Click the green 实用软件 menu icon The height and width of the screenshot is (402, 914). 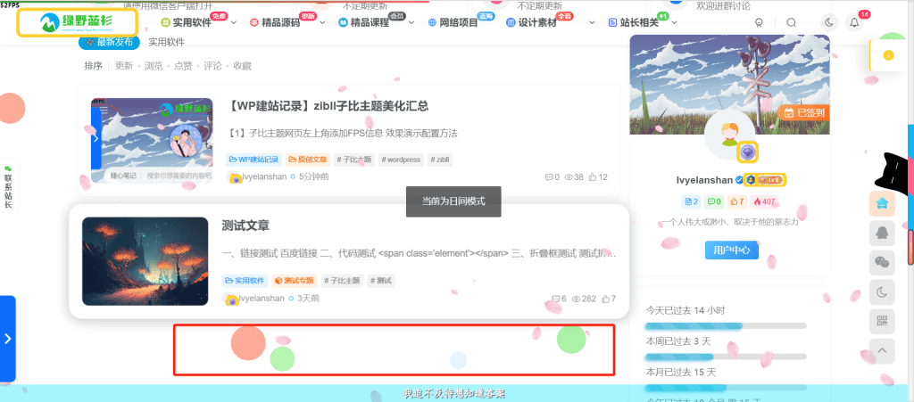(x=165, y=22)
